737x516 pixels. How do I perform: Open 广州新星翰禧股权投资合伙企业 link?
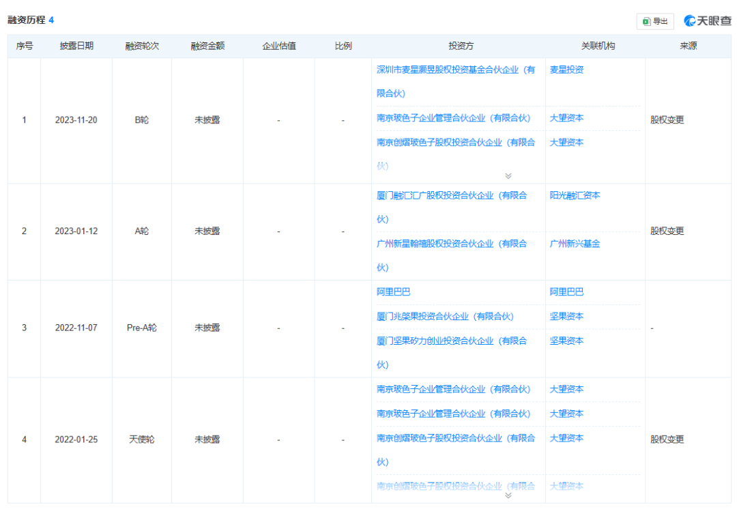(452, 256)
